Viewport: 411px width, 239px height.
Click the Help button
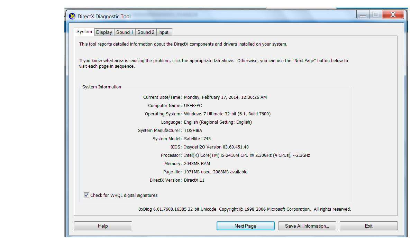point(103,226)
